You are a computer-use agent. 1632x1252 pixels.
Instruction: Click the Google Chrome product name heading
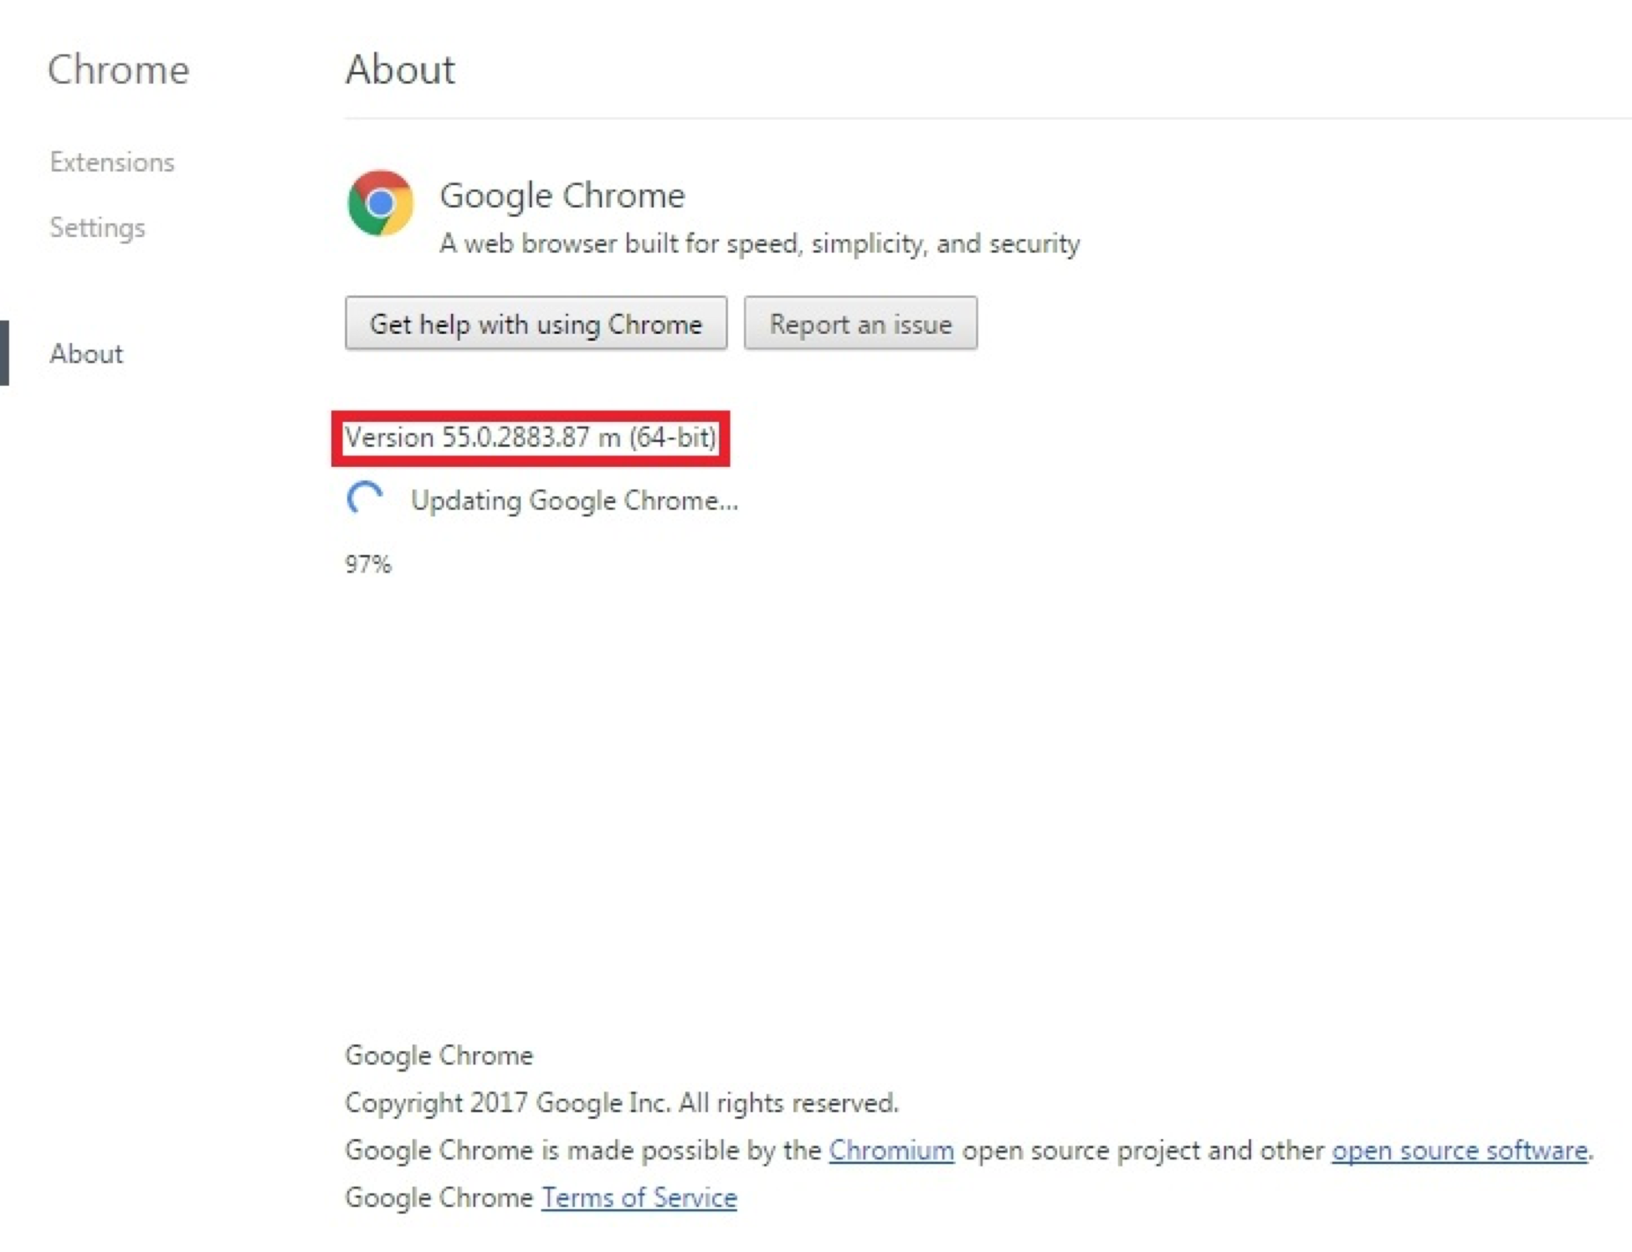pos(562,196)
